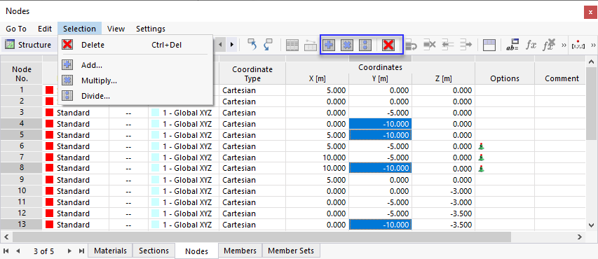Jump to last table with the last-page arrow
The height and width of the screenshot is (259, 598).
(x=81, y=251)
